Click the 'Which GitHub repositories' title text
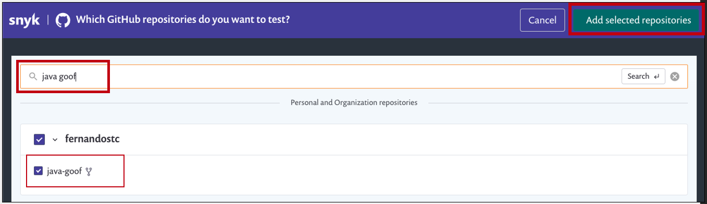The height and width of the screenshot is (204, 707). tap(183, 20)
